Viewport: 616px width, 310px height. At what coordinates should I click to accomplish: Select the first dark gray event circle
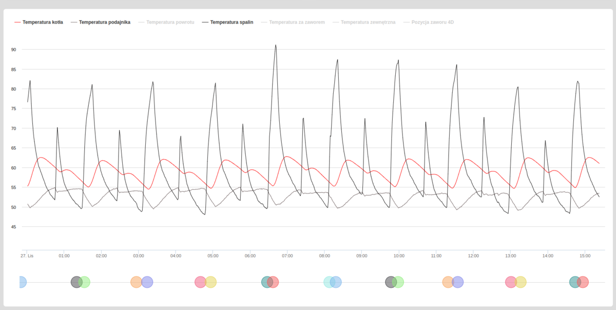point(75,282)
